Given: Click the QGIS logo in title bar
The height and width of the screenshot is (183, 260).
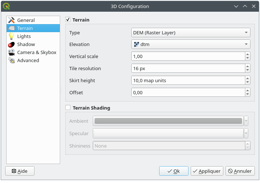Looking at the screenshot, I should coord(7,6).
